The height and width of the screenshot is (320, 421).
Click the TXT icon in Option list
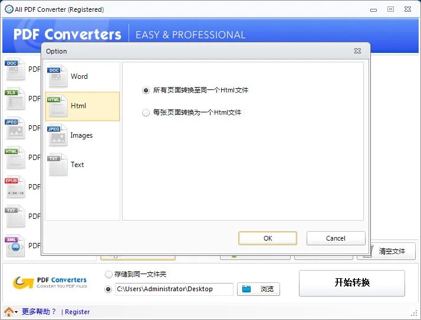[x=57, y=165]
